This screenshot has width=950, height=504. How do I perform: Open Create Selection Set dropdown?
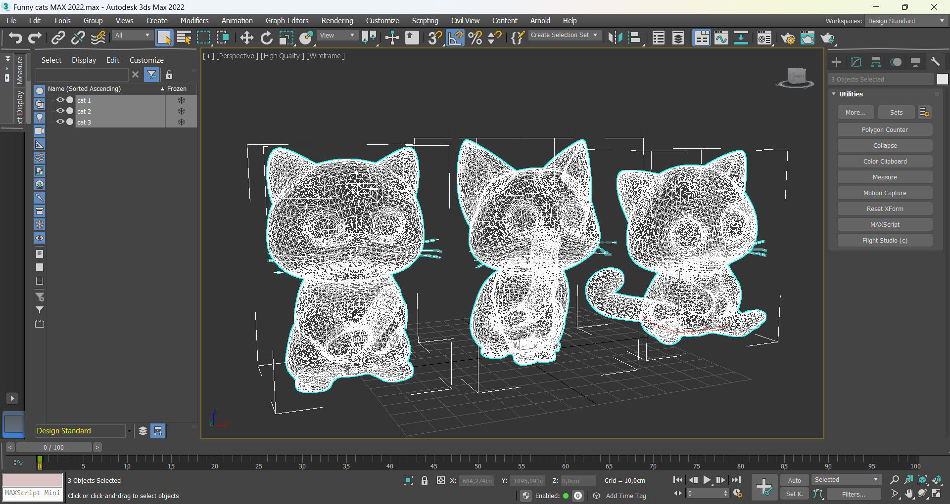(x=564, y=35)
